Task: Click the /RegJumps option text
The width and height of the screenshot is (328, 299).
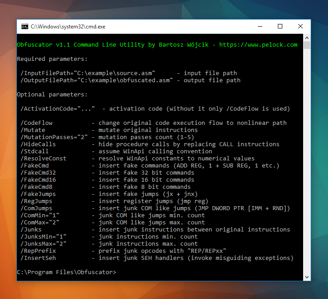Action: 36,201
